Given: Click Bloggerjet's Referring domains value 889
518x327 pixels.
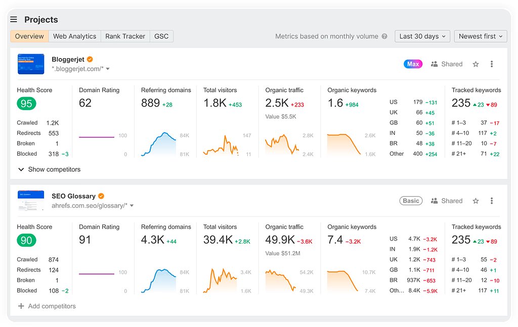Looking at the screenshot, I should tap(151, 103).
